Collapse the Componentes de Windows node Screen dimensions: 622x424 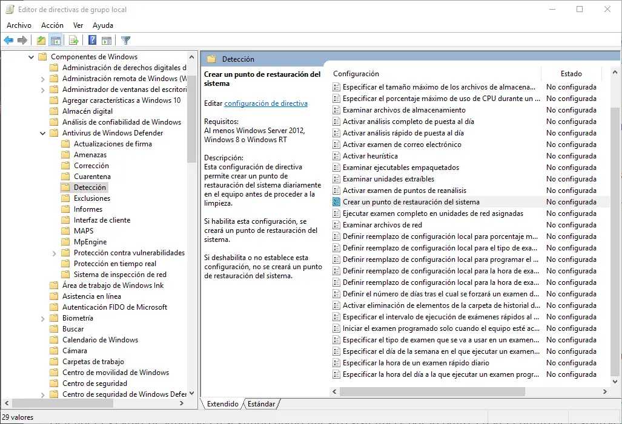click(31, 57)
